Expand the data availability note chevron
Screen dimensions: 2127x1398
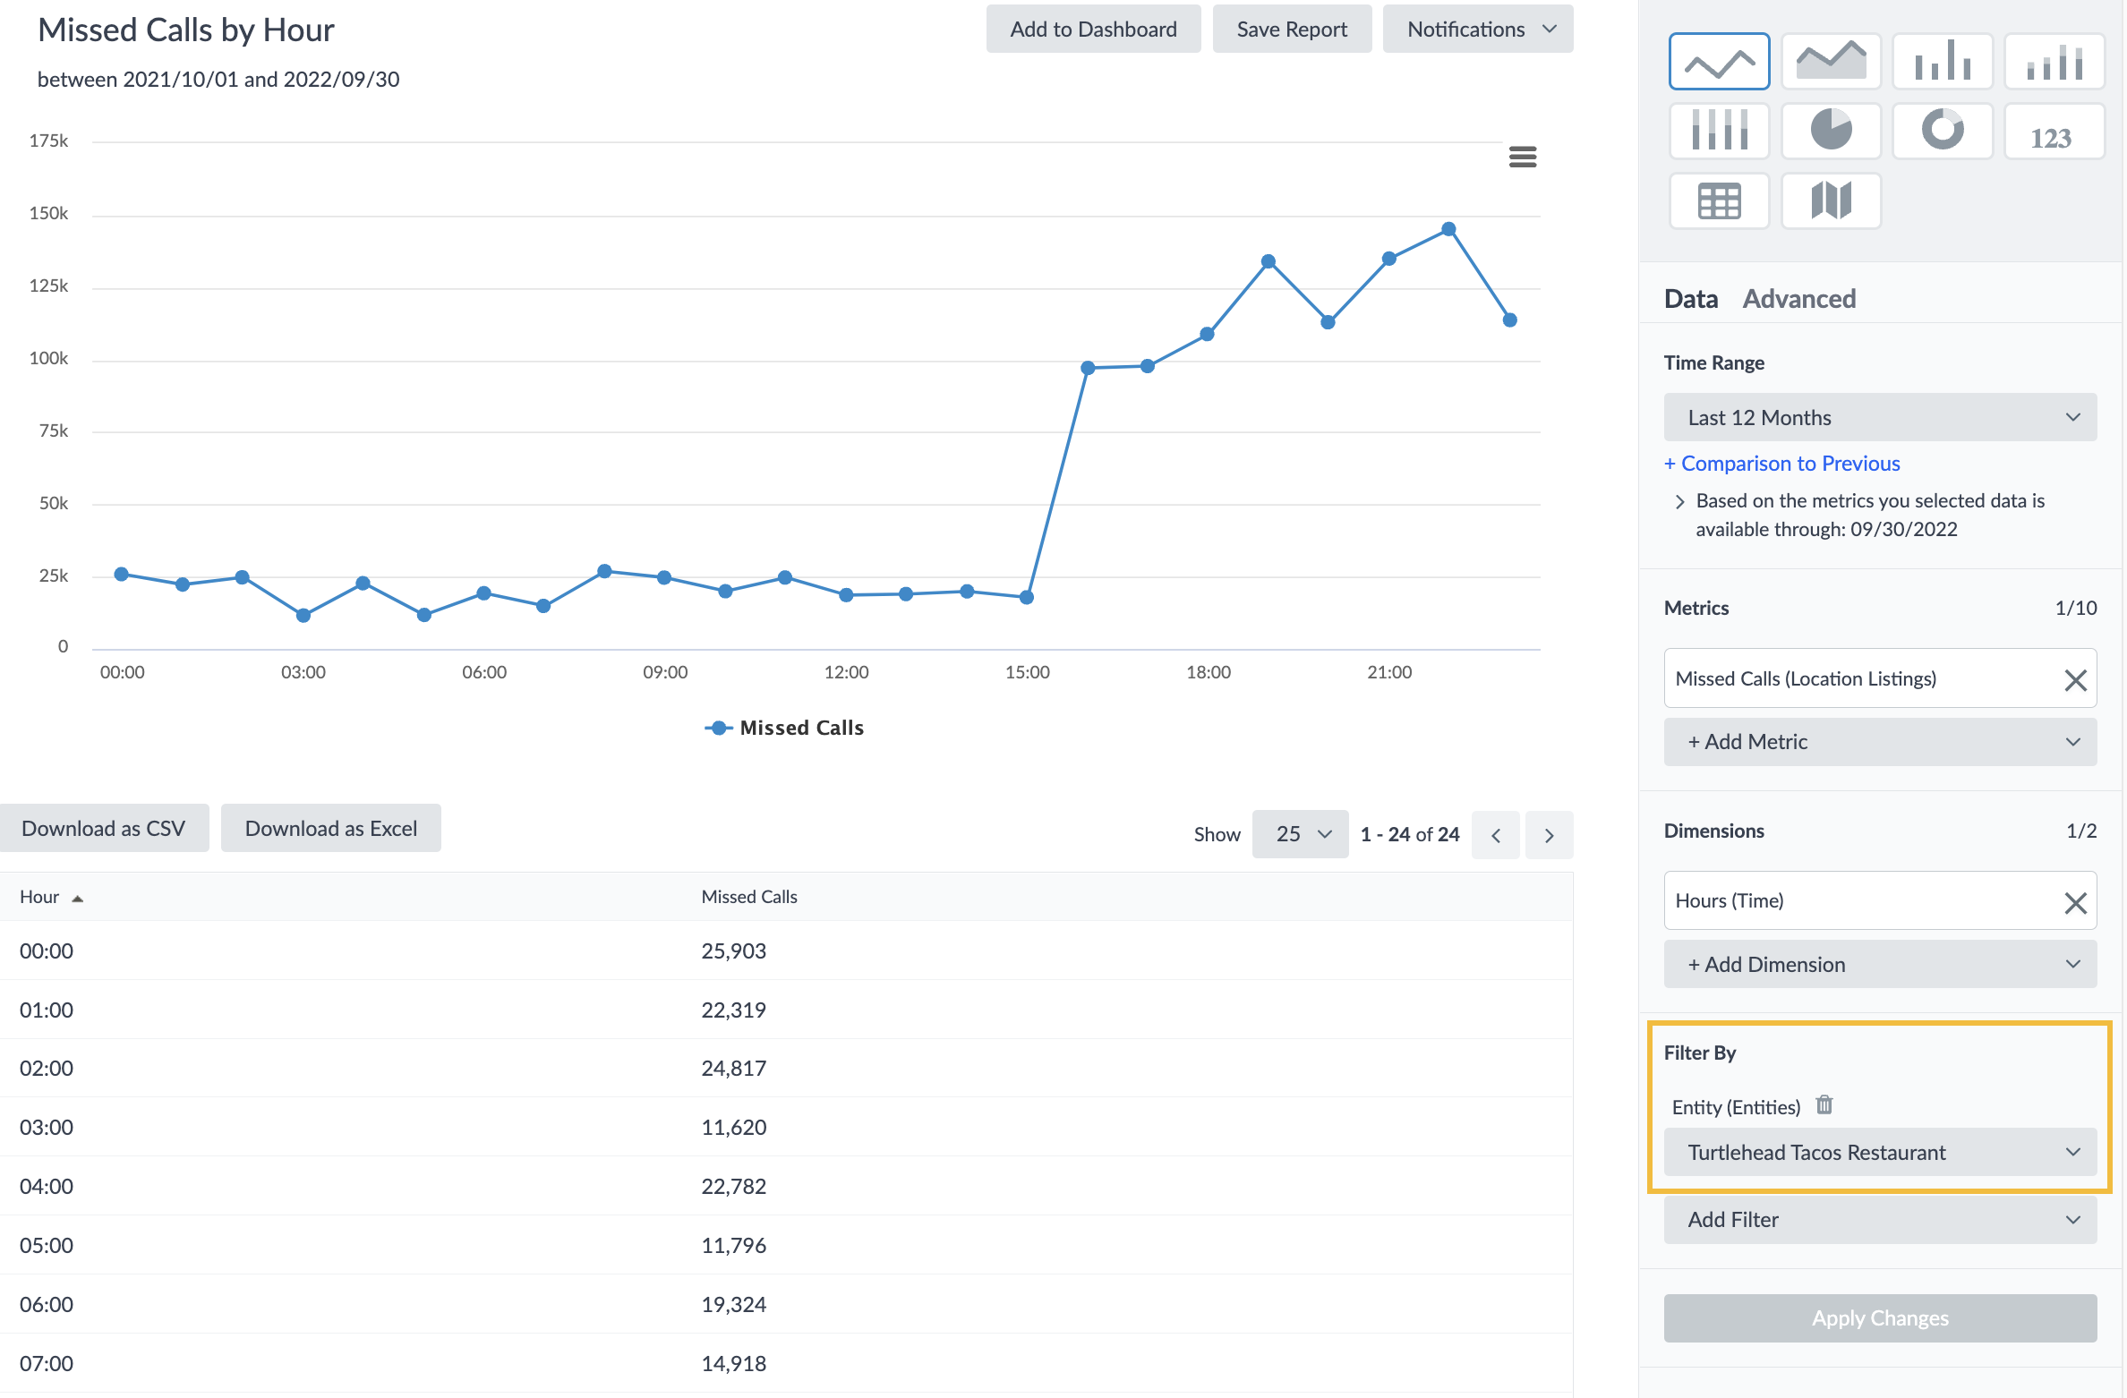tap(1679, 502)
